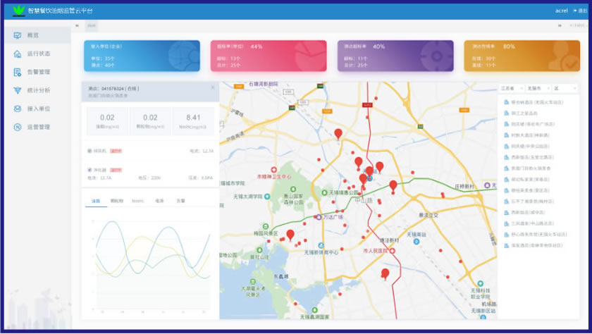Screen dimensions: 592x334
Task: Click the document icon of the first restaurant in list
Action: point(506,102)
